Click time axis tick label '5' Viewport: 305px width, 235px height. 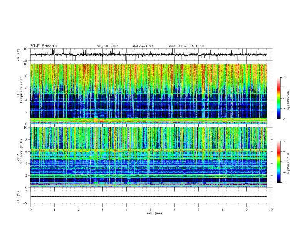click(151, 210)
